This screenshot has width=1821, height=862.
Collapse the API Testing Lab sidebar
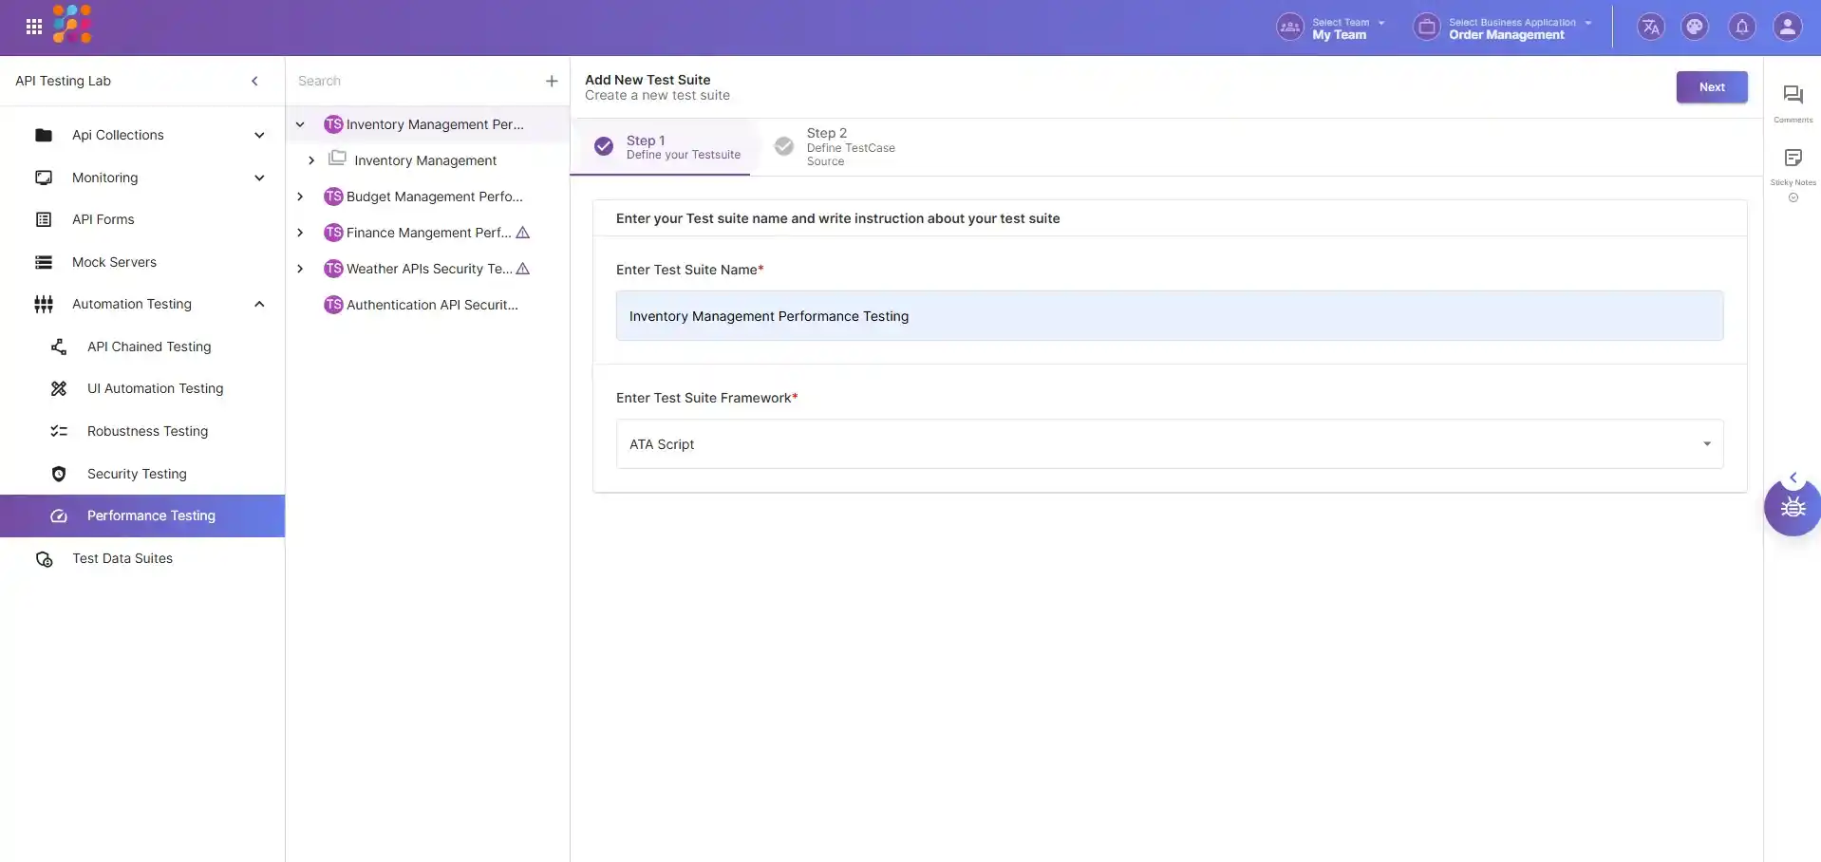pos(254,82)
